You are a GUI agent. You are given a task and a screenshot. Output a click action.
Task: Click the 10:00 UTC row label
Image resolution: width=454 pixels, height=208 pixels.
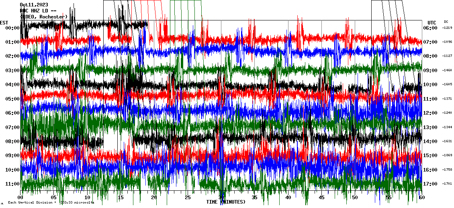pos(430,85)
